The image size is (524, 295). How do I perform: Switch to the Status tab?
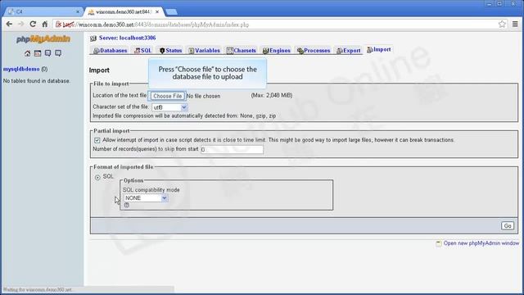coord(170,51)
